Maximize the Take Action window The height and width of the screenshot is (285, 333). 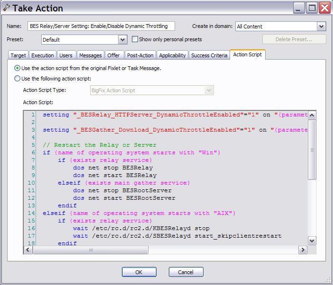pos(312,8)
